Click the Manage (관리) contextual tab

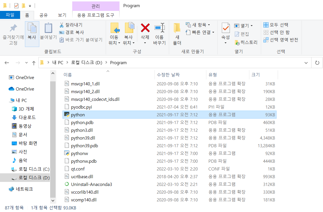(x=96, y=6)
